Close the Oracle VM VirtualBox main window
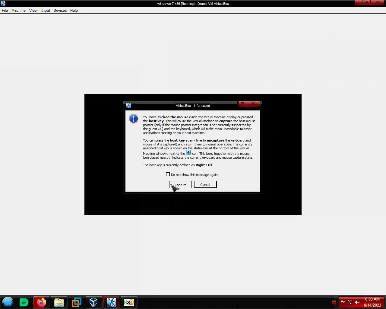 (378, 3)
